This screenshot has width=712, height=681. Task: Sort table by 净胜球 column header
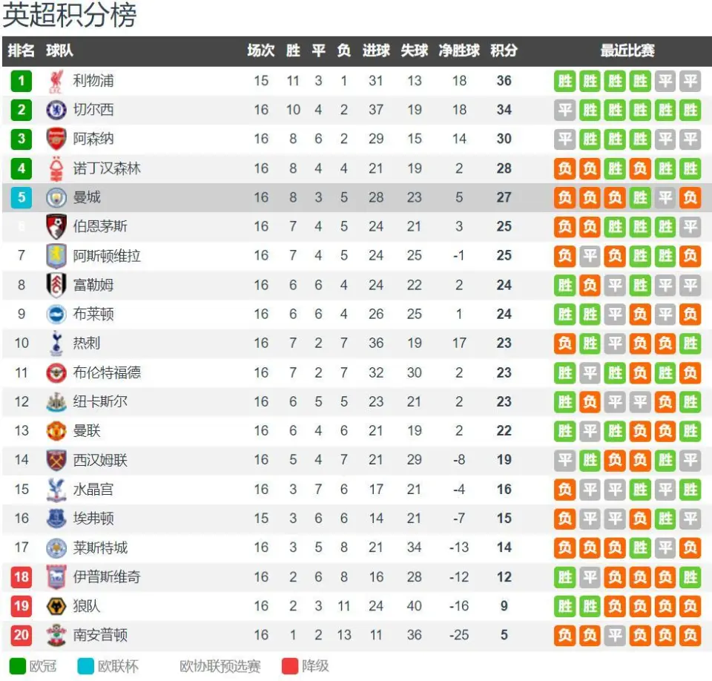(459, 50)
